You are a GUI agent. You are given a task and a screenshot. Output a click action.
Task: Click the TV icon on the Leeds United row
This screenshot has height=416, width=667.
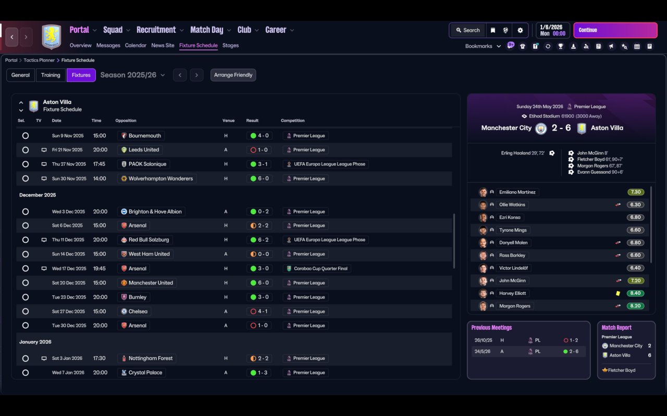click(44, 150)
